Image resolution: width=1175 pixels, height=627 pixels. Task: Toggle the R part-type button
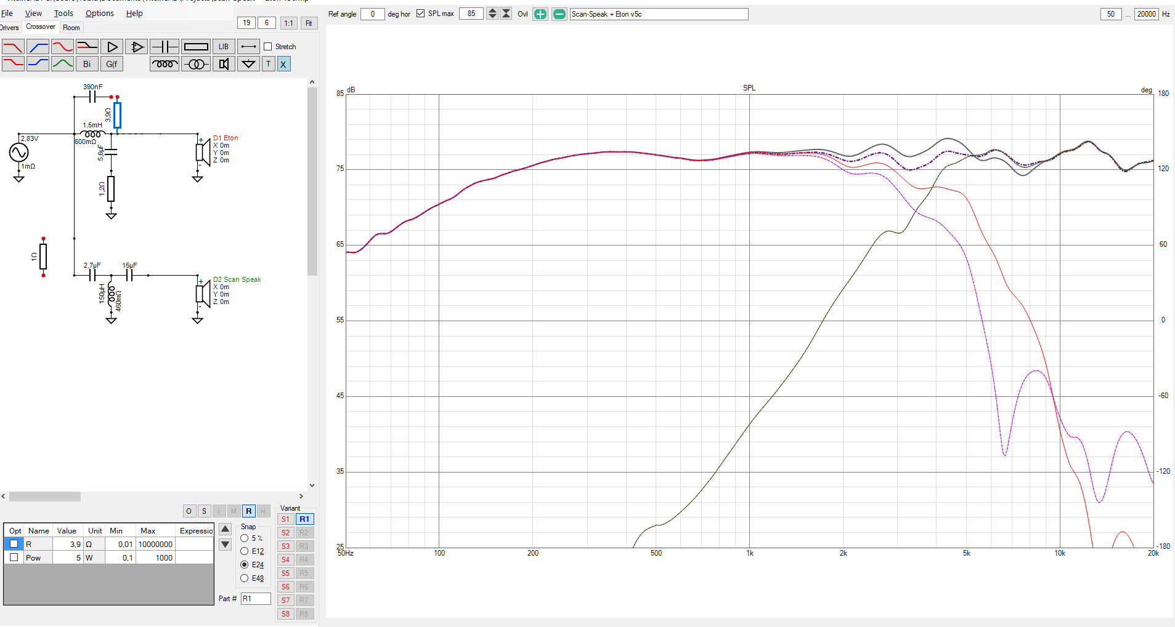[249, 511]
